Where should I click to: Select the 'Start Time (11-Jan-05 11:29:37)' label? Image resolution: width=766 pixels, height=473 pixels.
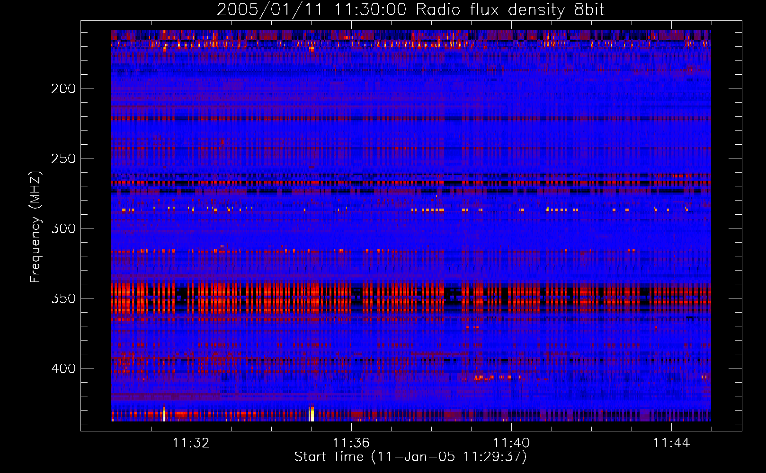[410, 456]
